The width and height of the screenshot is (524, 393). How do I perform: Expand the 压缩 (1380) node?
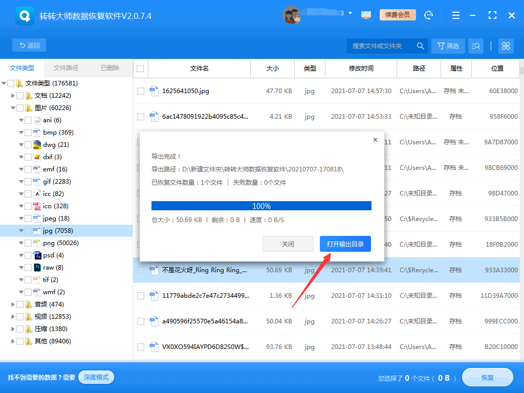(x=13, y=329)
